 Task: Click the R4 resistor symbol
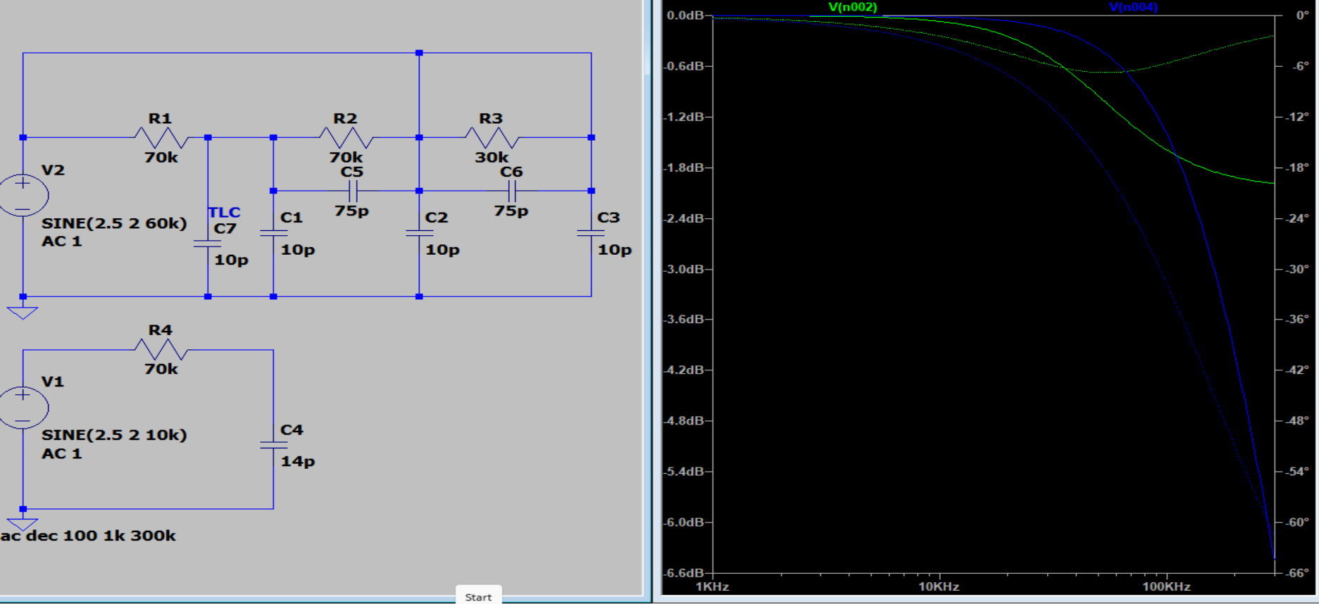[x=161, y=349]
